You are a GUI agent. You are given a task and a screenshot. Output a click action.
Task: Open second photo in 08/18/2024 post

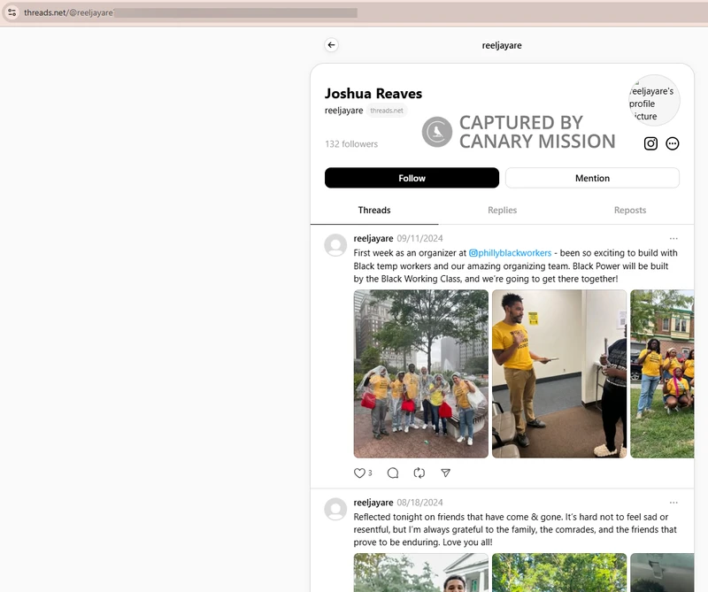[x=559, y=573]
